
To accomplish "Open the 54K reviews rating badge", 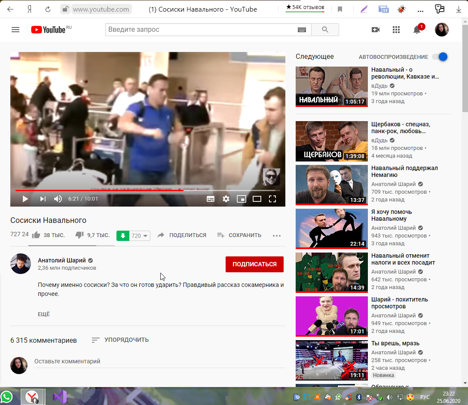I will [305, 7].
